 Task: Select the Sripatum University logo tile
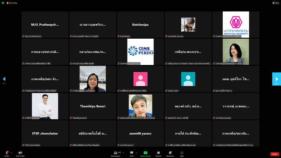click(x=236, y=25)
